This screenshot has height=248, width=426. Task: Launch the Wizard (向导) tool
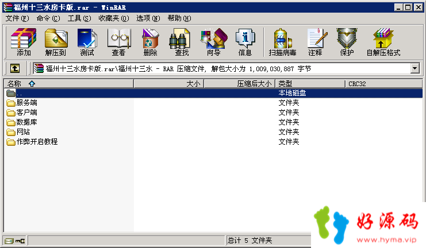pos(214,42)
